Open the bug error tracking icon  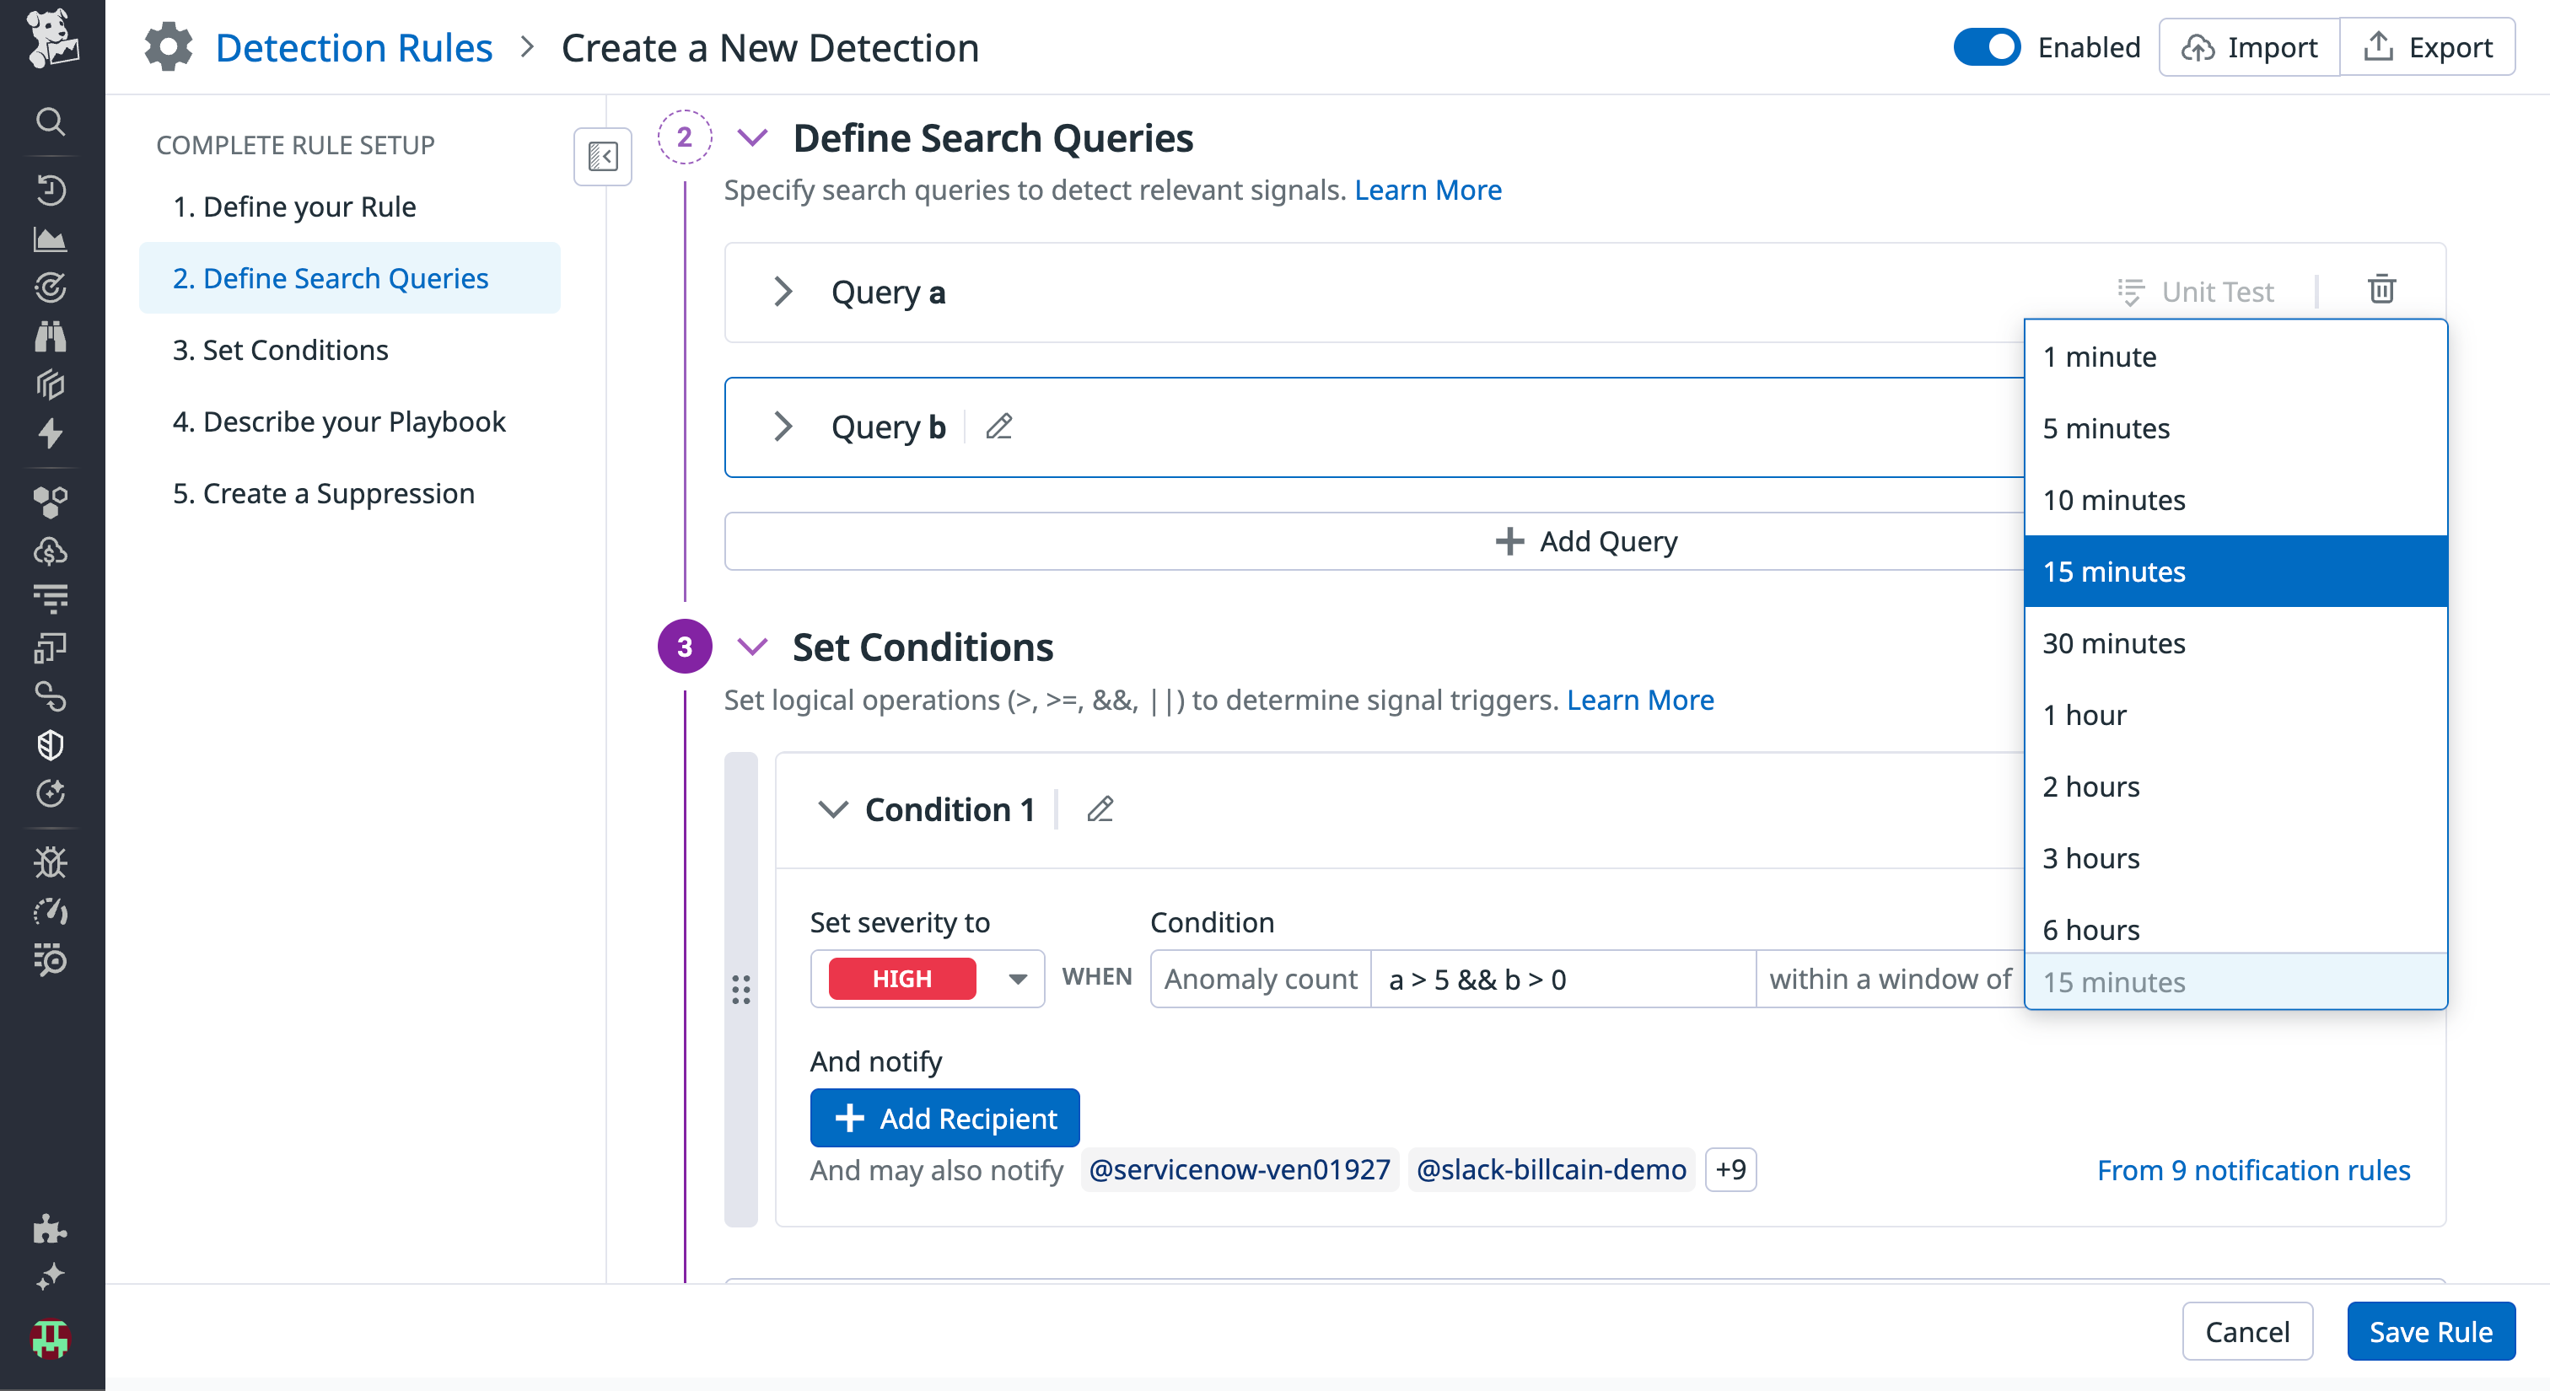click(x=51, y=862)
